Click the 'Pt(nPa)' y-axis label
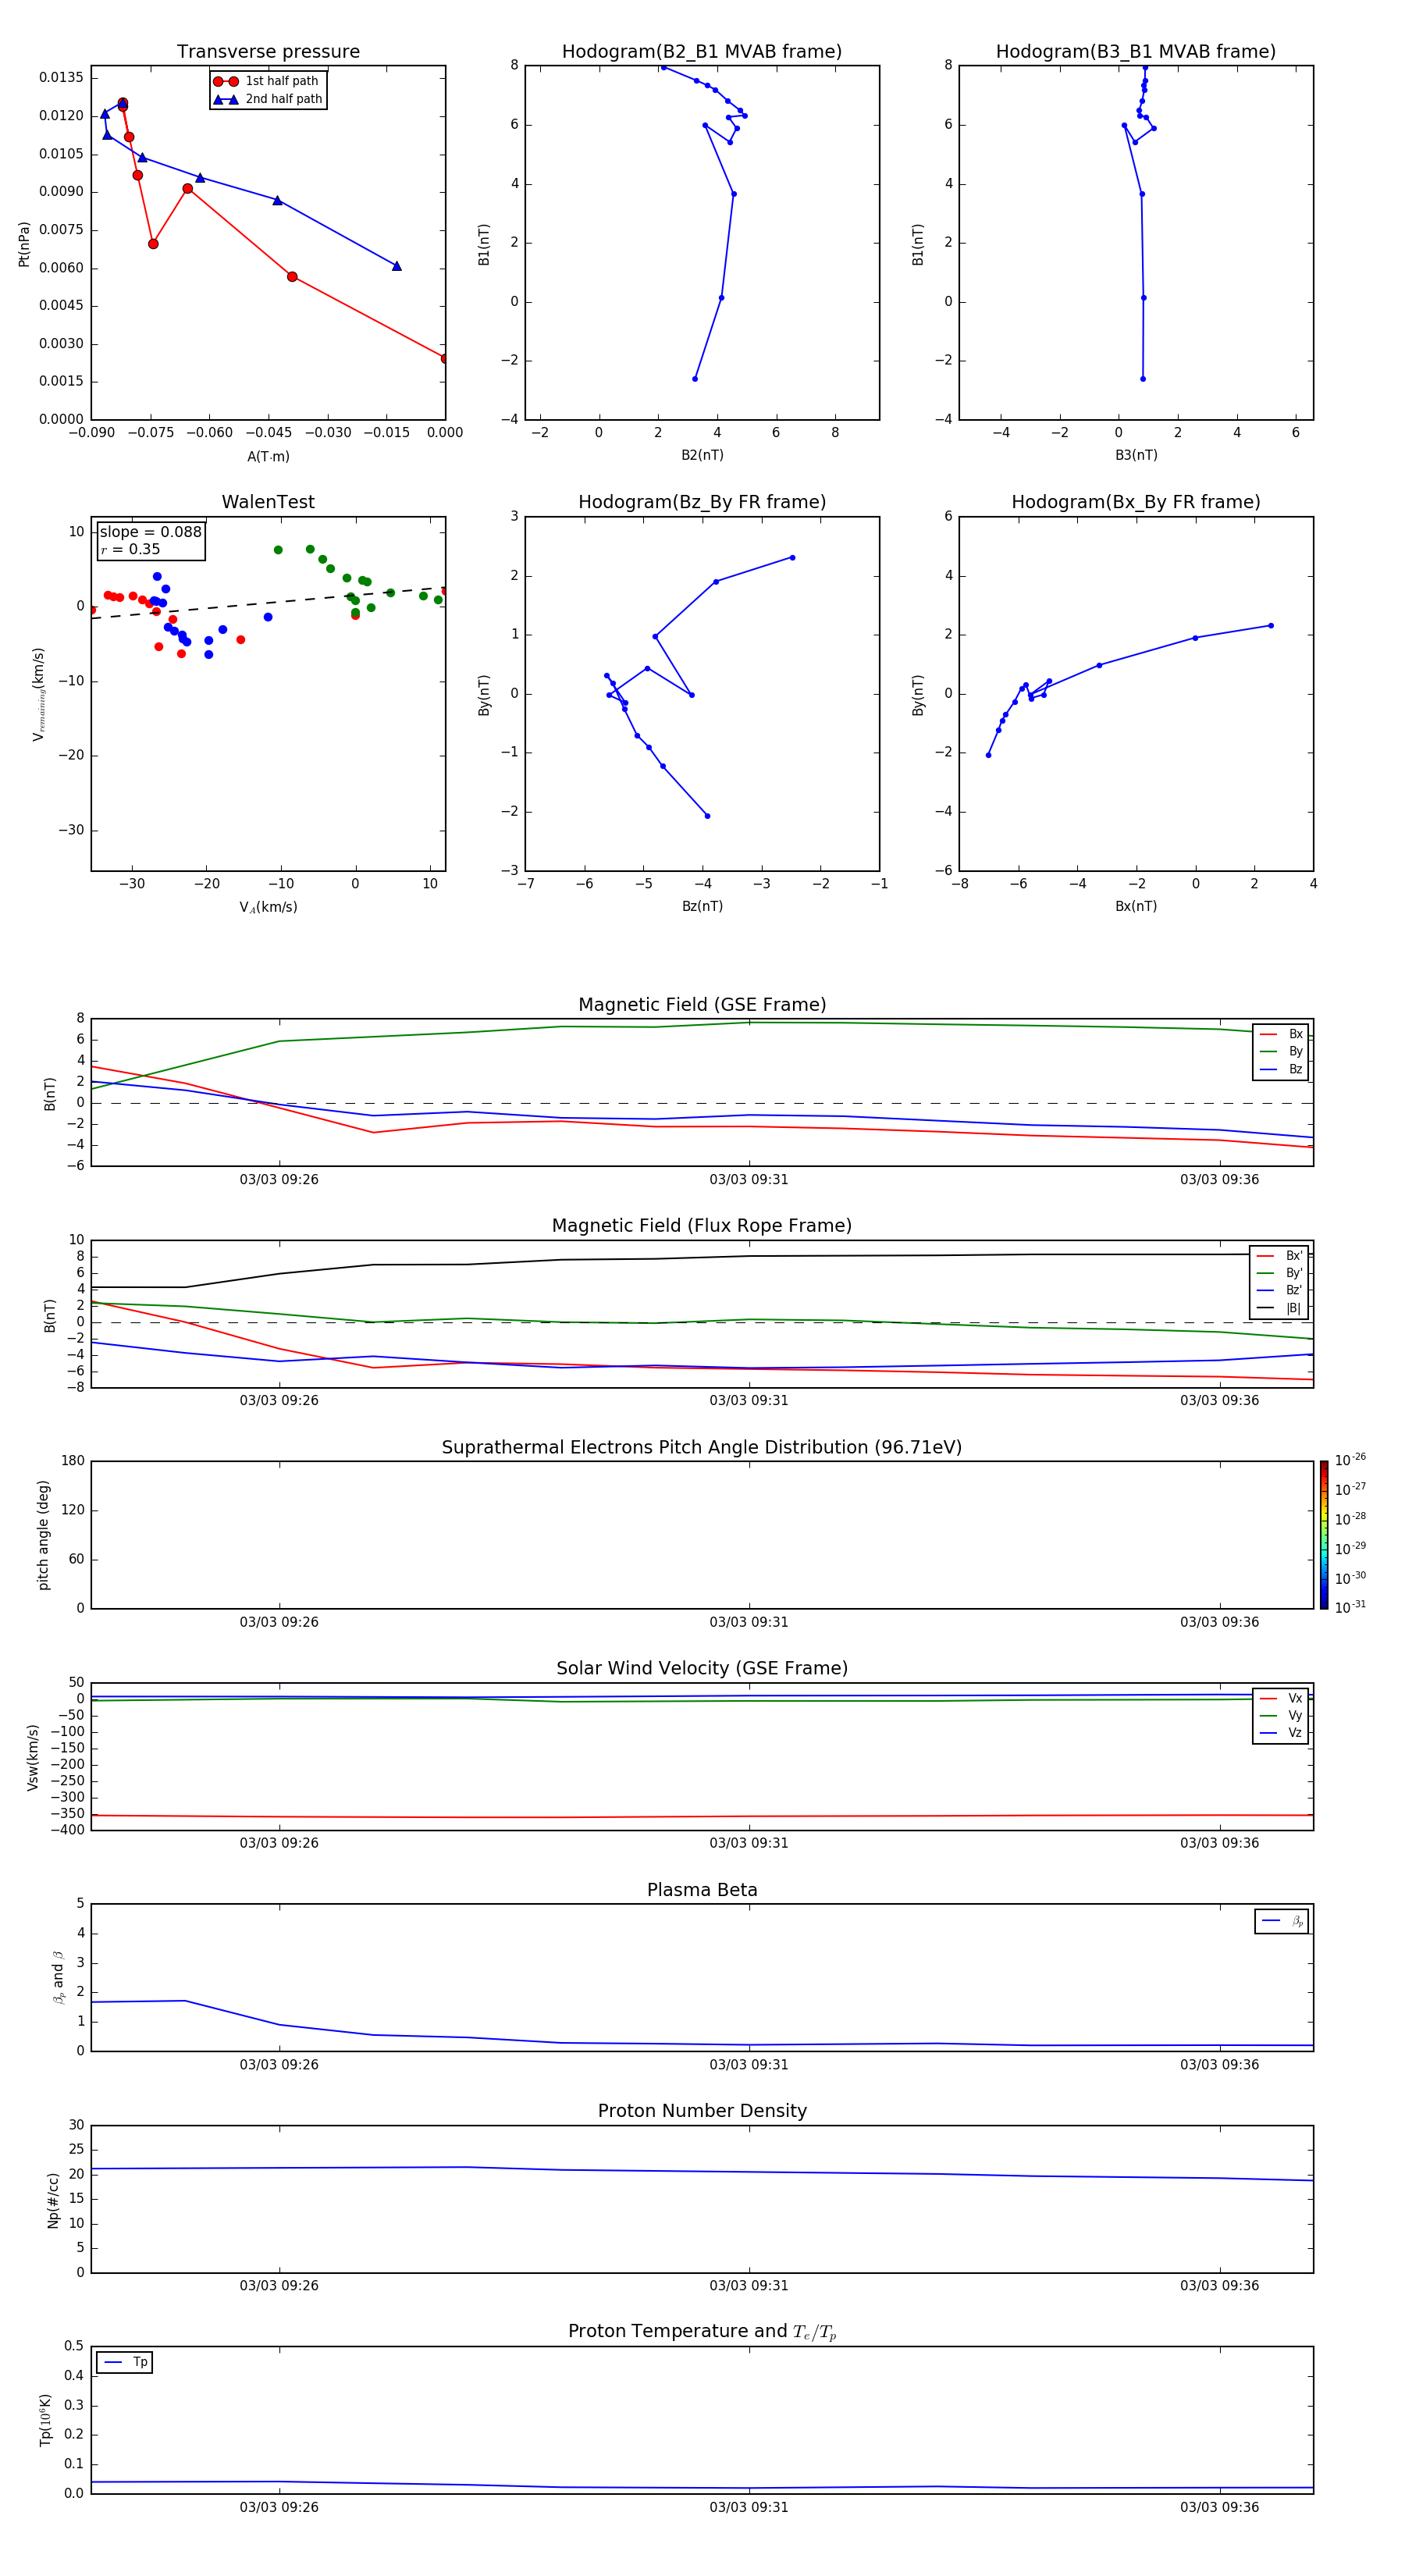The image size is (1405, 2576). (x=24, y=244)
